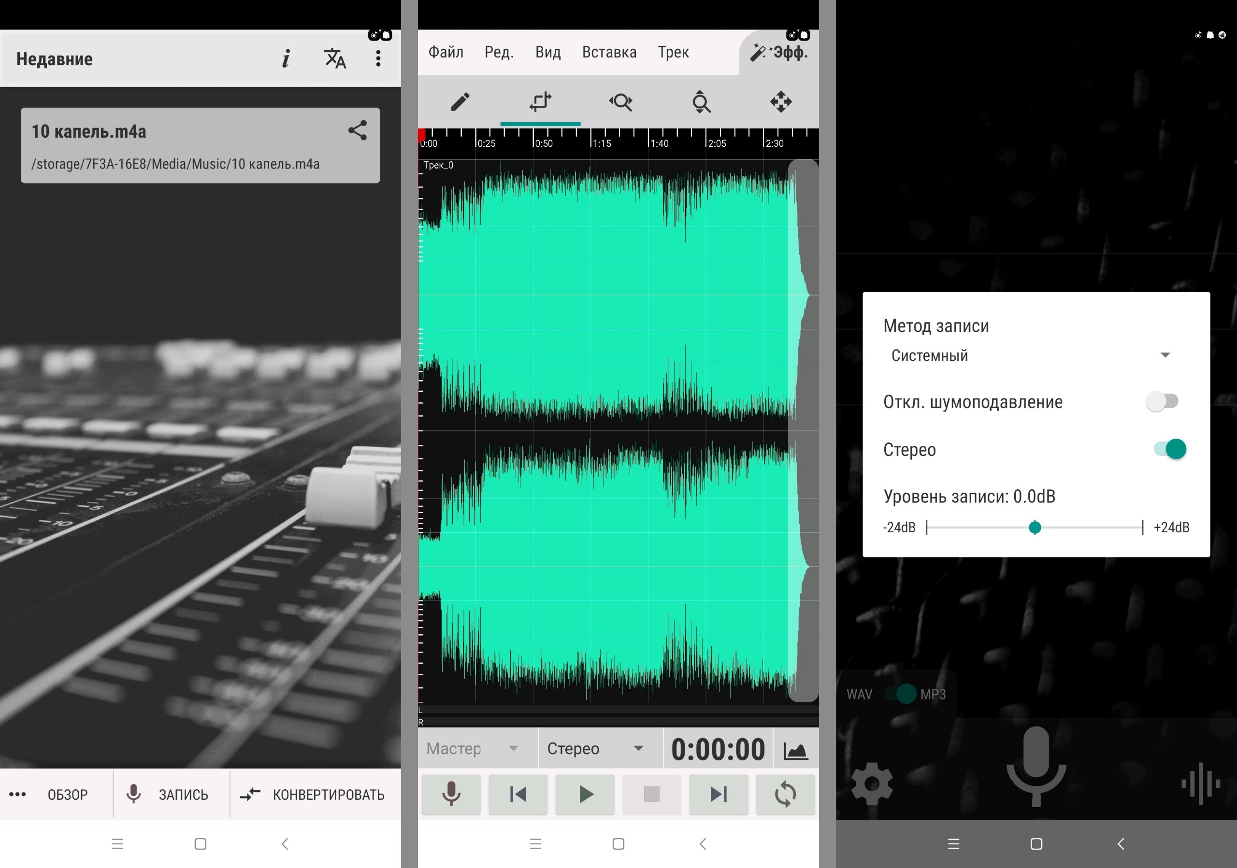This screenshot has width=1237, height=868.
Task: Open the language translation icon
Action: pos(334,58)
